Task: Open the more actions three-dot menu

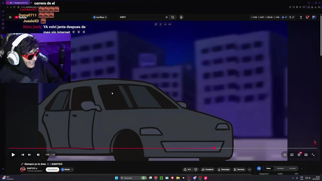Action: [249, 169]
